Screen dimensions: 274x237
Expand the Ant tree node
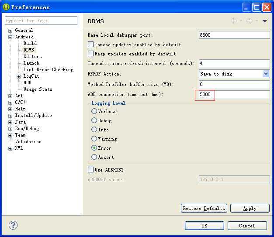[10, 96]
